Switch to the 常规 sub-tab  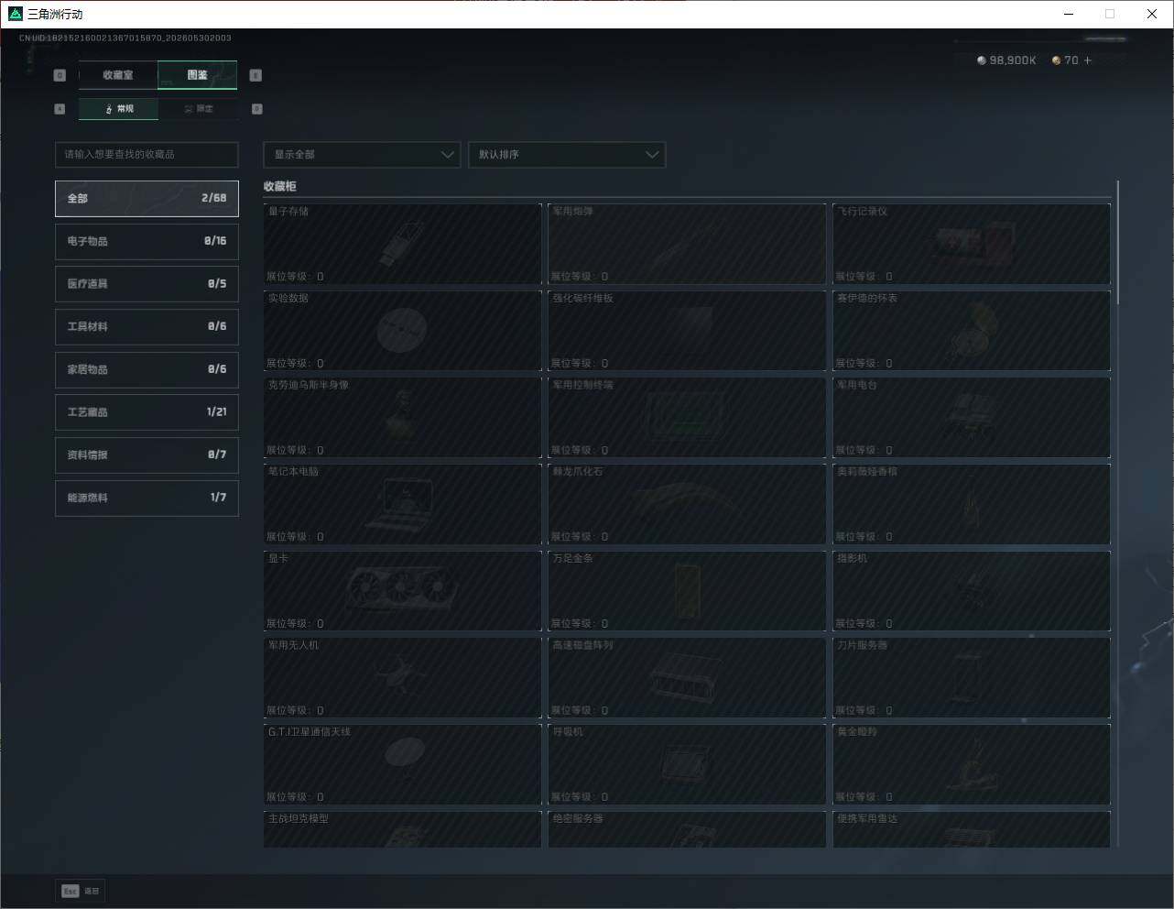118,109
